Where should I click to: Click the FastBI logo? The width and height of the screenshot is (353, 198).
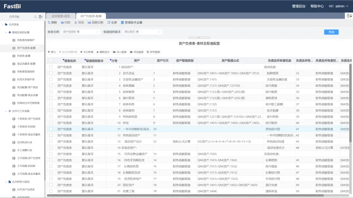point(12,6)
